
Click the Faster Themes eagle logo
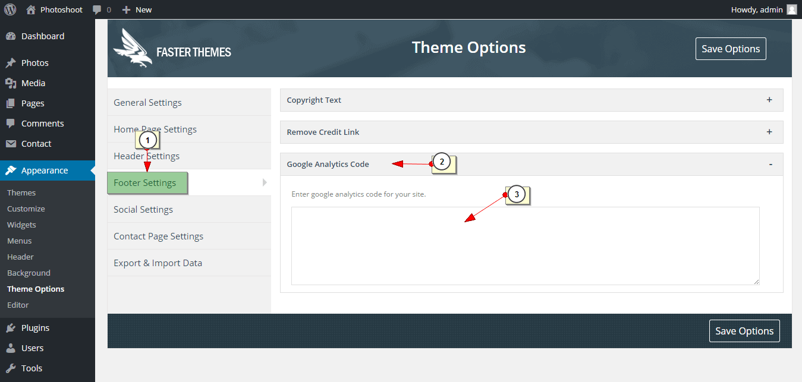[132, 48]
